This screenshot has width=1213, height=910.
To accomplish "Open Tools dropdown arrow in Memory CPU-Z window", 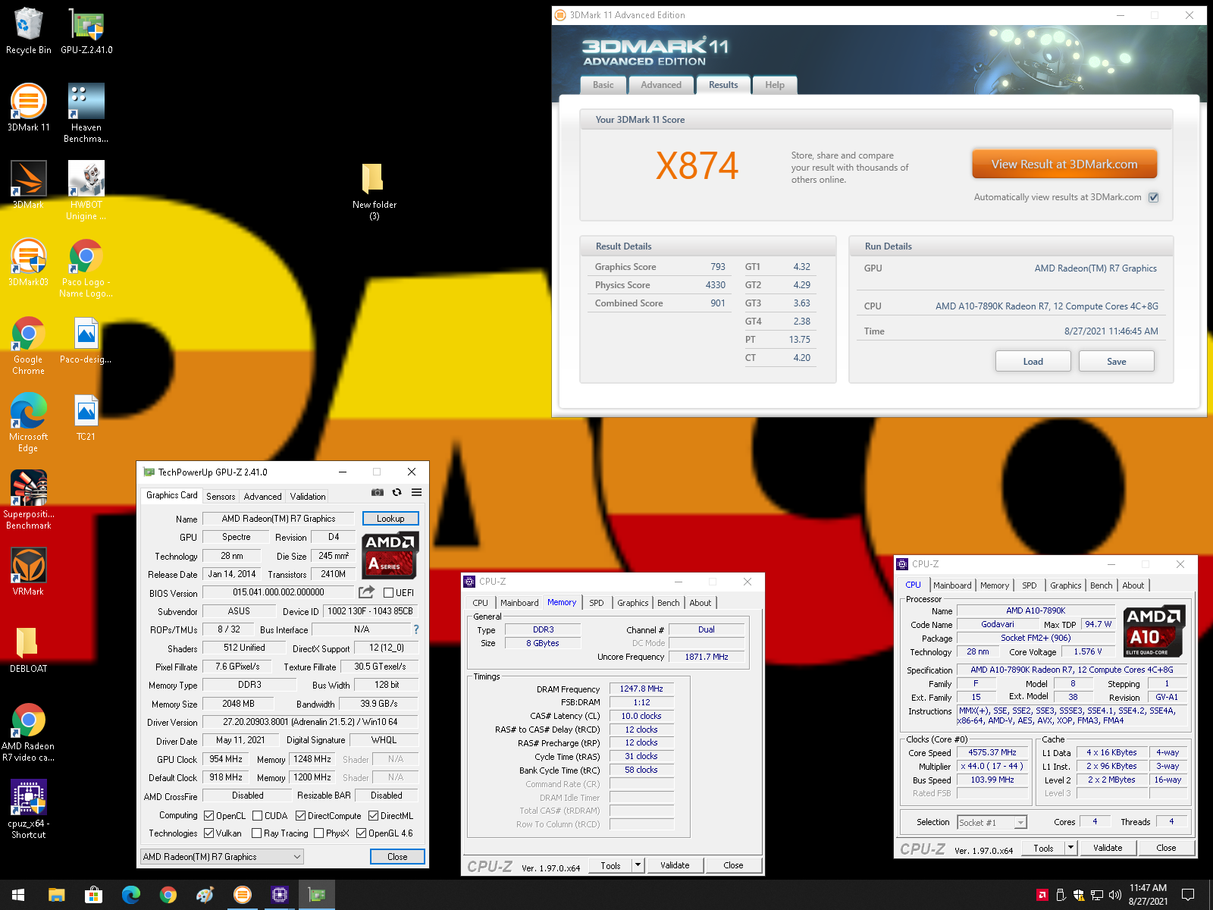I will tap(638, 865).
